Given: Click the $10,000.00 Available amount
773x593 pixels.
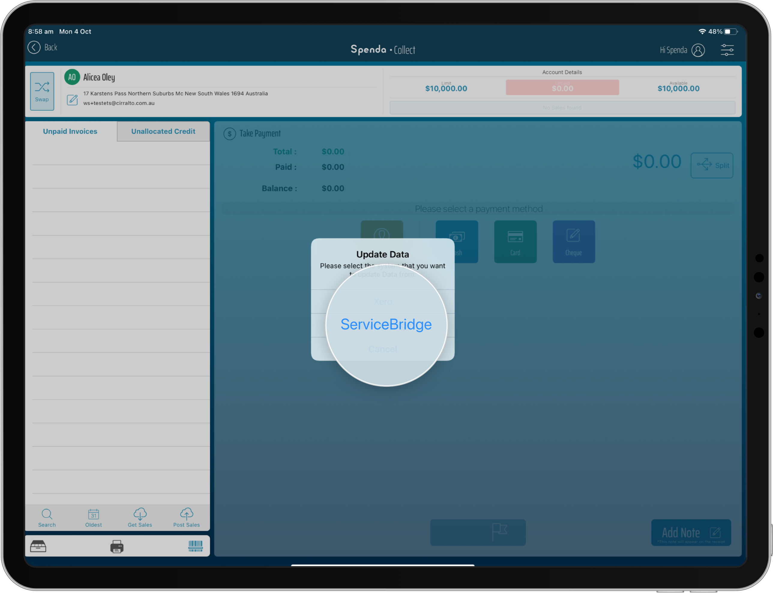Looking at the screenshot, I should pos(678,89).
